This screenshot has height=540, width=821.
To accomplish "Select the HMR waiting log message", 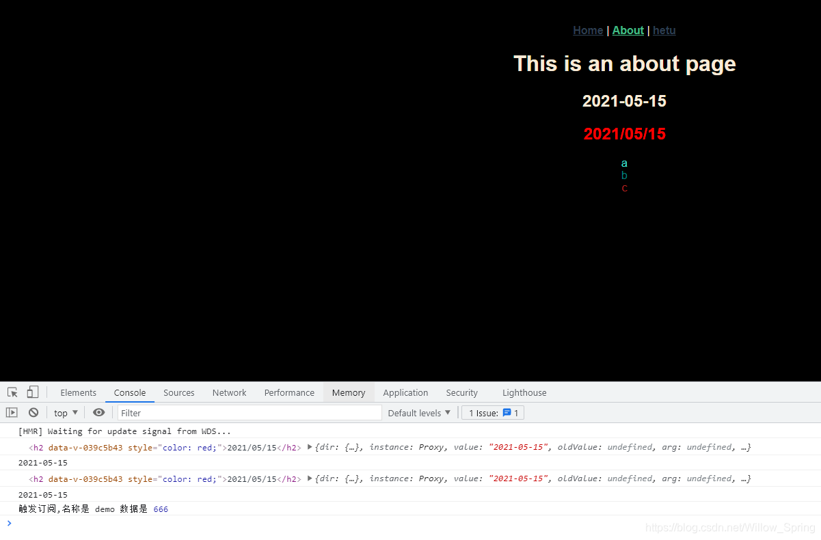I will (124, 431).
